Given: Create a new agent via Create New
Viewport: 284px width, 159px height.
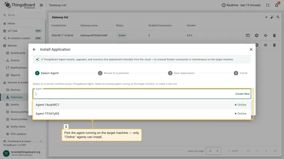Looking at the screenshot, I should click(x=242, y=94).
